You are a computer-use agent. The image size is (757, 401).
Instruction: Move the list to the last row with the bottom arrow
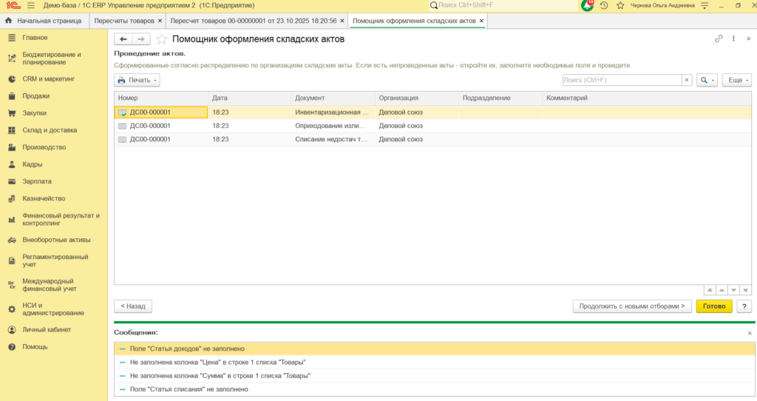(745, 290)
